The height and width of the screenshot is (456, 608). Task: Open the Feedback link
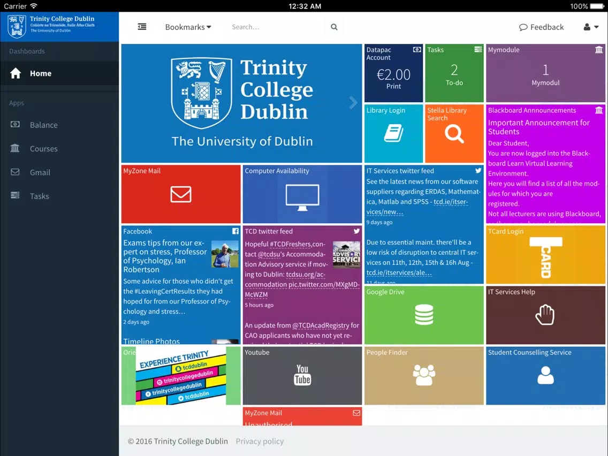[x=541, y=27]
